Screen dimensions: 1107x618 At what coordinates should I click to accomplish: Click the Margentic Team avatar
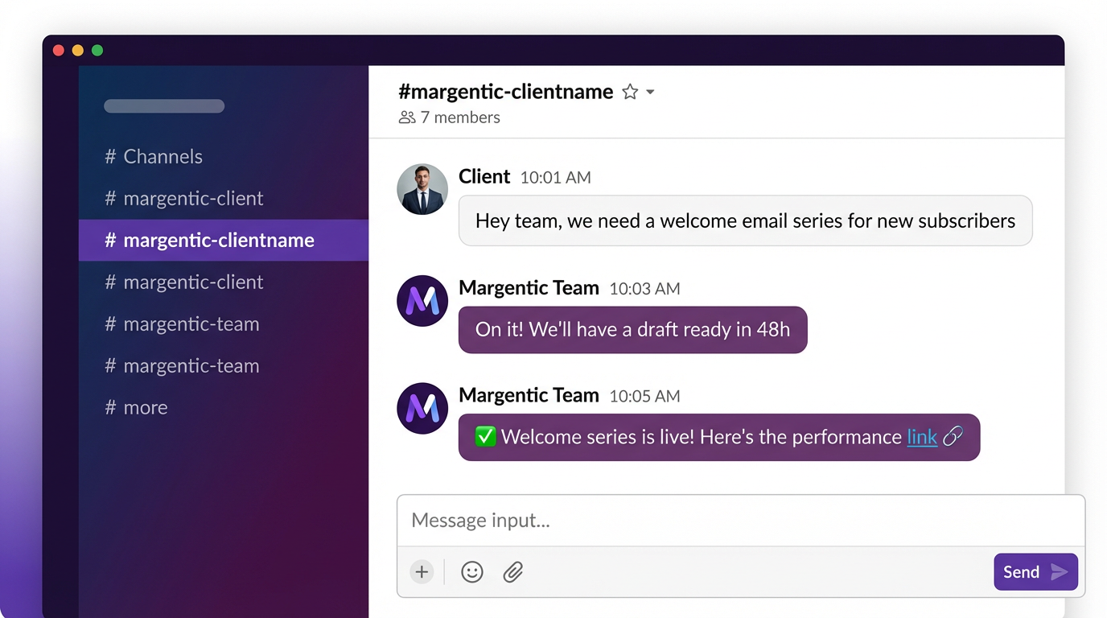(x=422, y=300)
